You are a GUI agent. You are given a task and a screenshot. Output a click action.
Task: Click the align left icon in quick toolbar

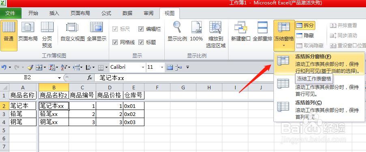point(88,68)
